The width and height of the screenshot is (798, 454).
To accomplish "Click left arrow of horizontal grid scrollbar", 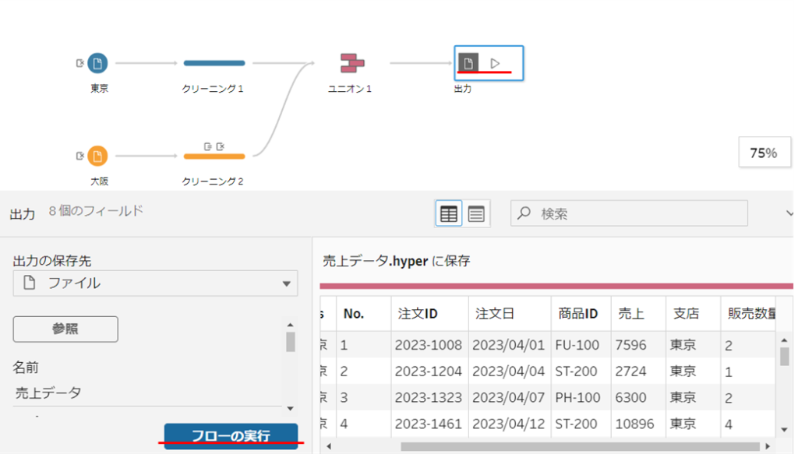I will (x=330, y=446).
